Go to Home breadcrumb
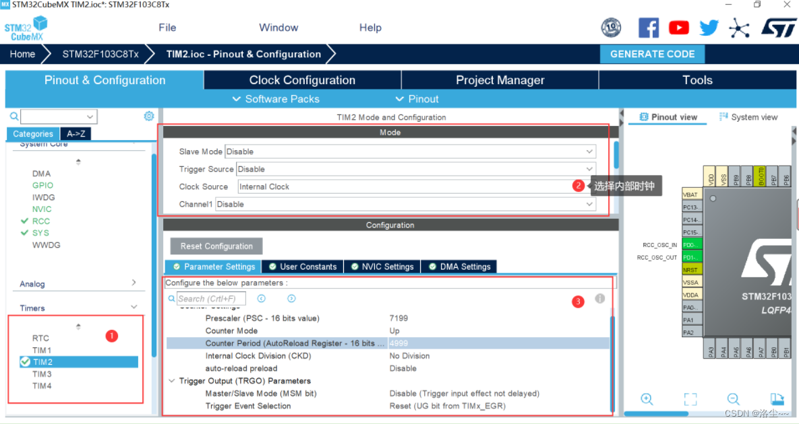Screen dimensions: 799x424 22,54
